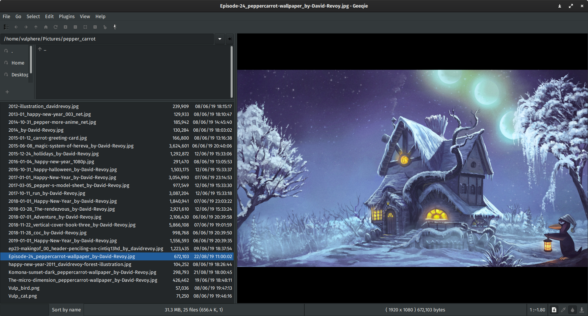Open the path history dropdown
Screen dimensions: 588x316
pos(220,39)
